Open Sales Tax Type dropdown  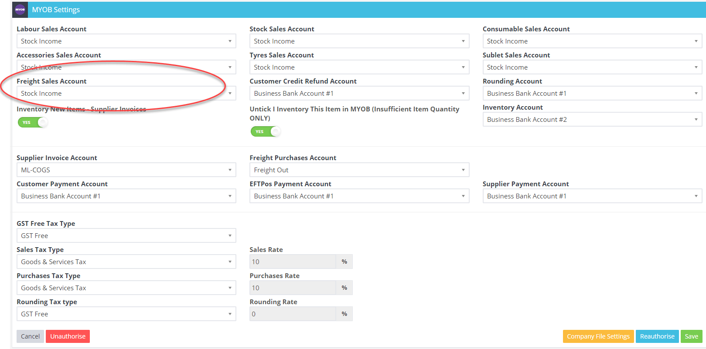click(126, 262)
